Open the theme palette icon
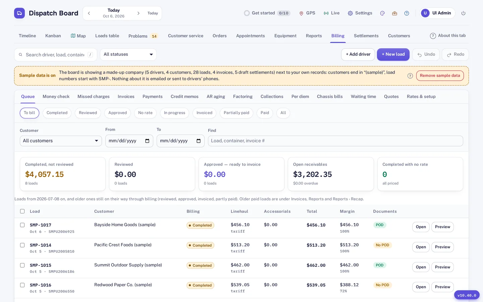 pos(382,13)
